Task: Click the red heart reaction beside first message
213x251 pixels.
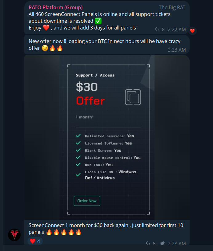Action: pos(192,31)
